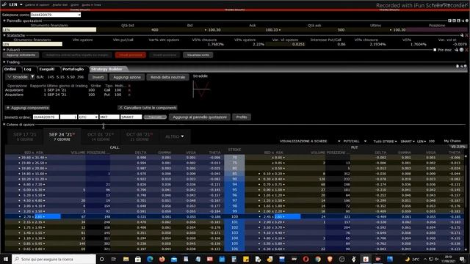Open the Selezione conto account dropdown

click(79, 15)
